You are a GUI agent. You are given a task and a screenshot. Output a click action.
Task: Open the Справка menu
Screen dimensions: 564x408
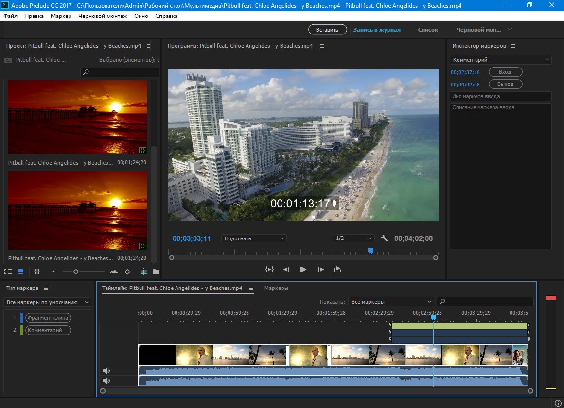(166, 16)
